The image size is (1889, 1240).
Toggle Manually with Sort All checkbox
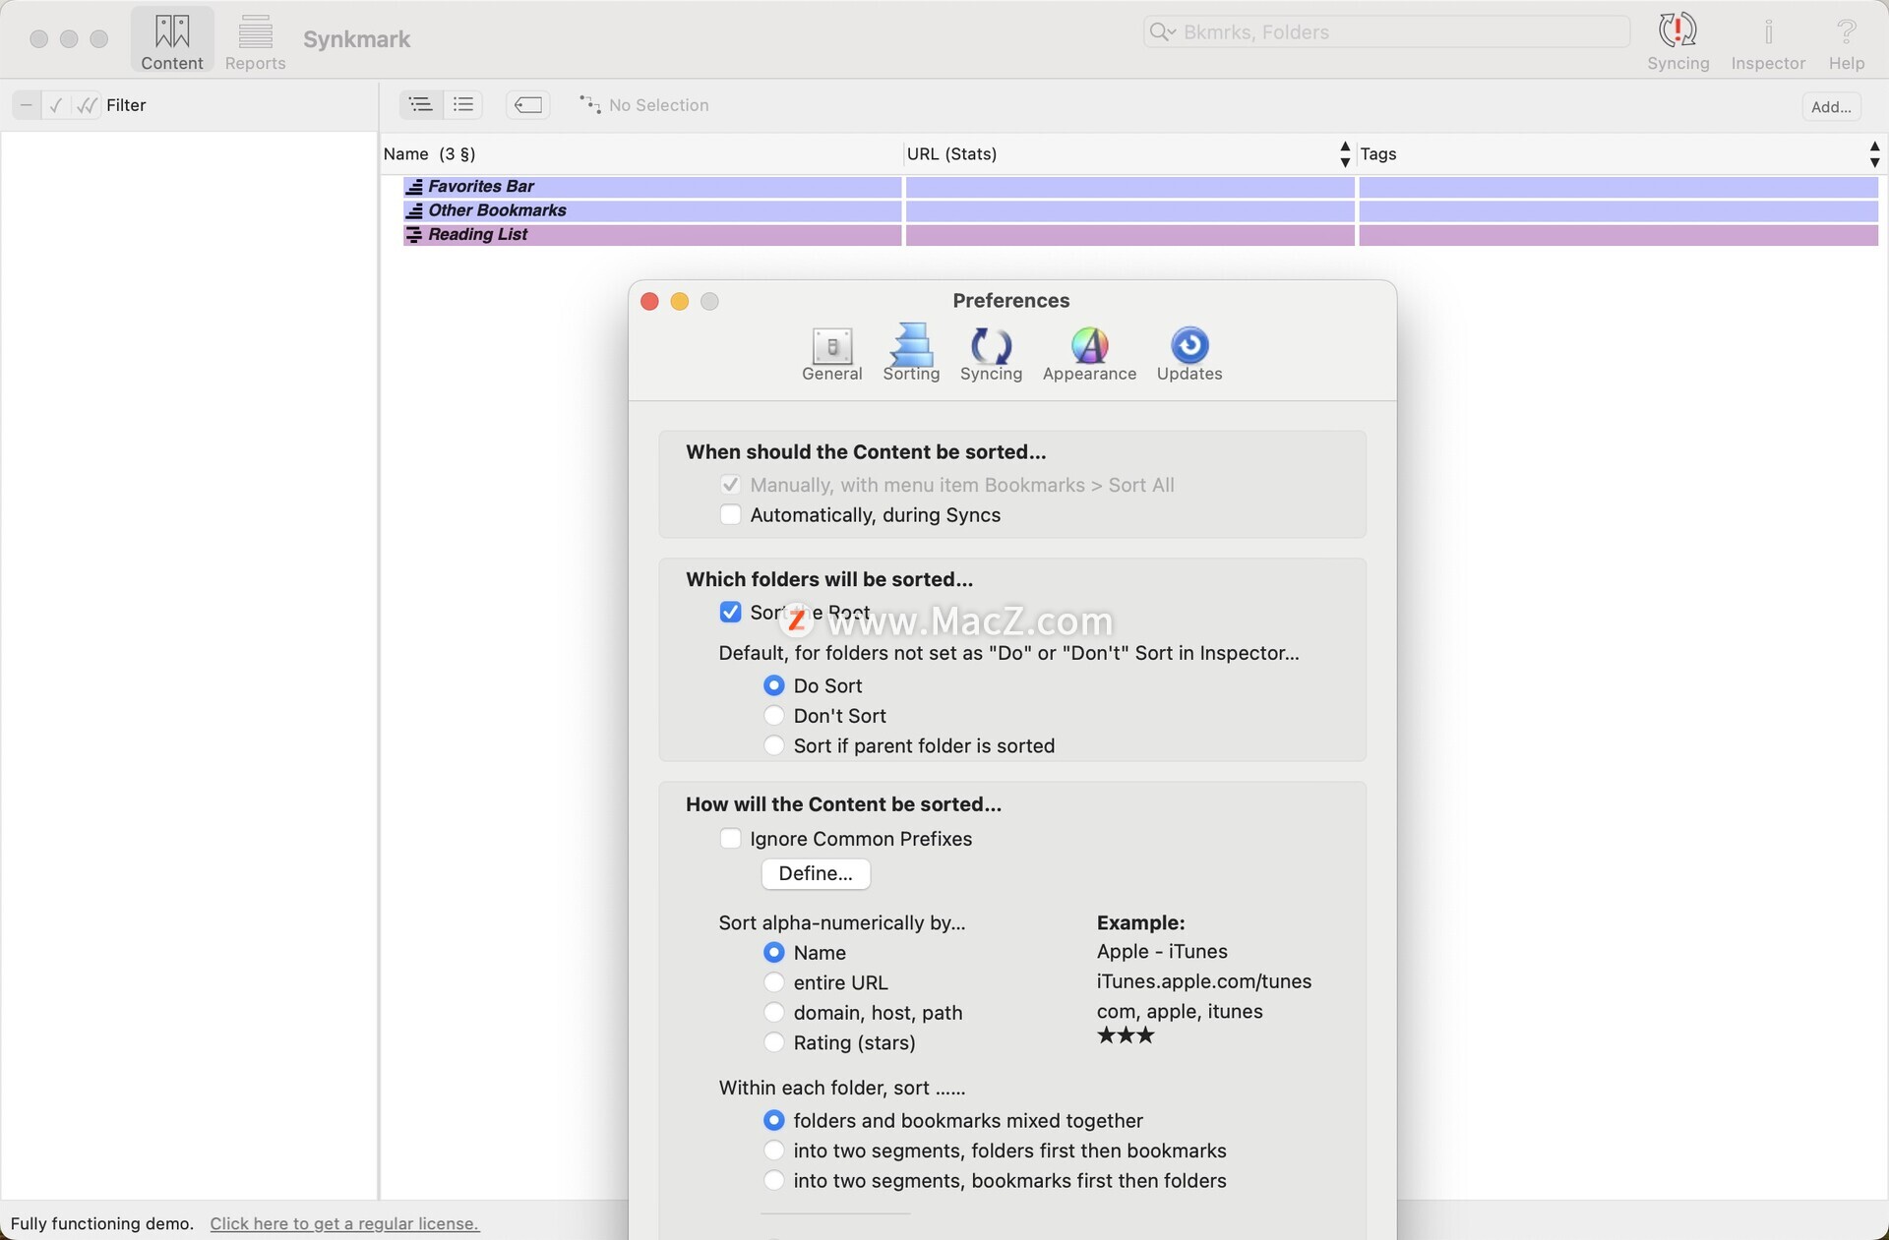[x=730, y=485]
